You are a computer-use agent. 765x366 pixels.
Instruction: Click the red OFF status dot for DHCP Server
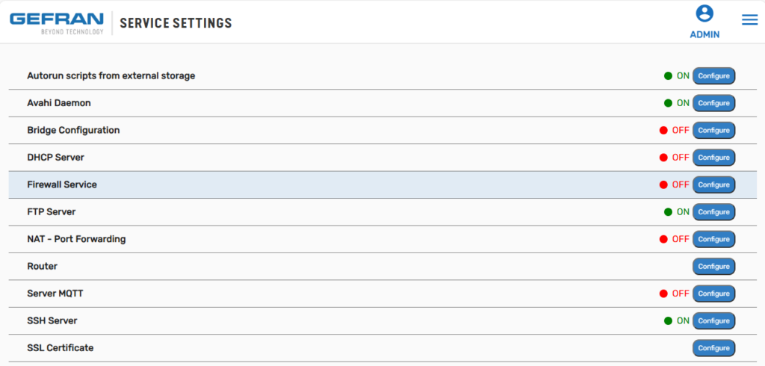point(663,158)
